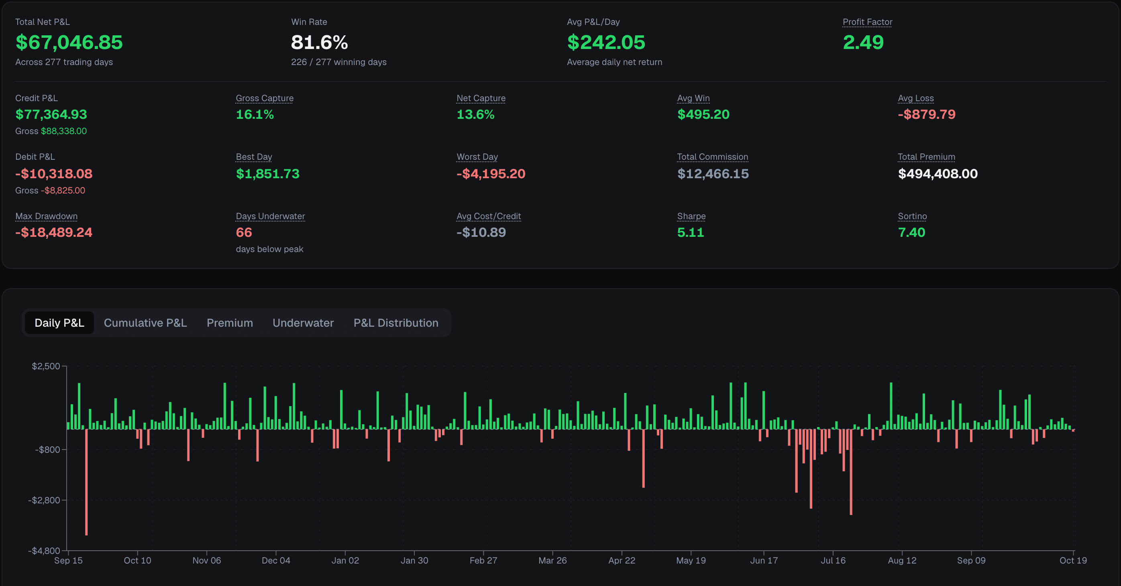This screenshot has height=586, width=1121.
Task: Click the Total Commission label
Action: click(712, 157)
